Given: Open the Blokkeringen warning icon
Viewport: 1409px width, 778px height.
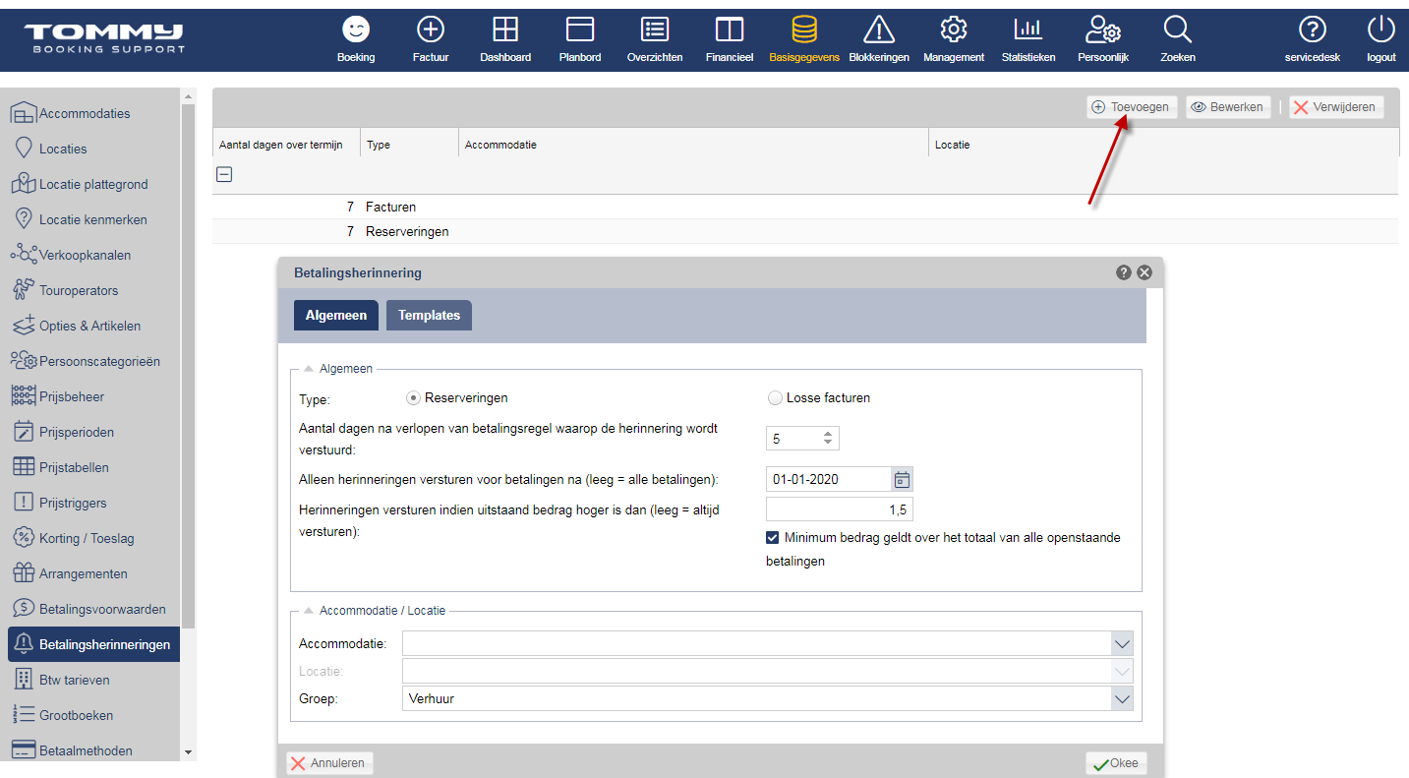Looking at the screenshot, I should point(879,30).
